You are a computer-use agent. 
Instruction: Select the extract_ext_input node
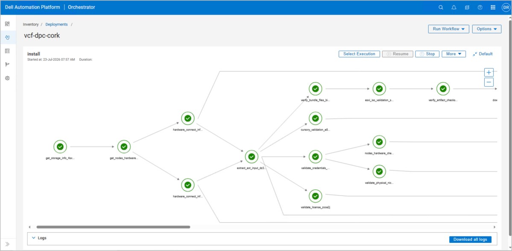click(252, 157)
